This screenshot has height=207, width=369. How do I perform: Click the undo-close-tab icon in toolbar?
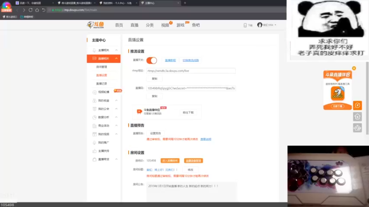[x=43, y=10]
